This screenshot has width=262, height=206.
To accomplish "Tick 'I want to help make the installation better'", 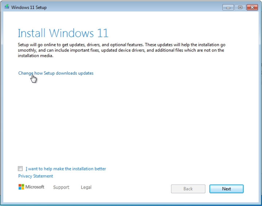I will (x=20, y=169).
